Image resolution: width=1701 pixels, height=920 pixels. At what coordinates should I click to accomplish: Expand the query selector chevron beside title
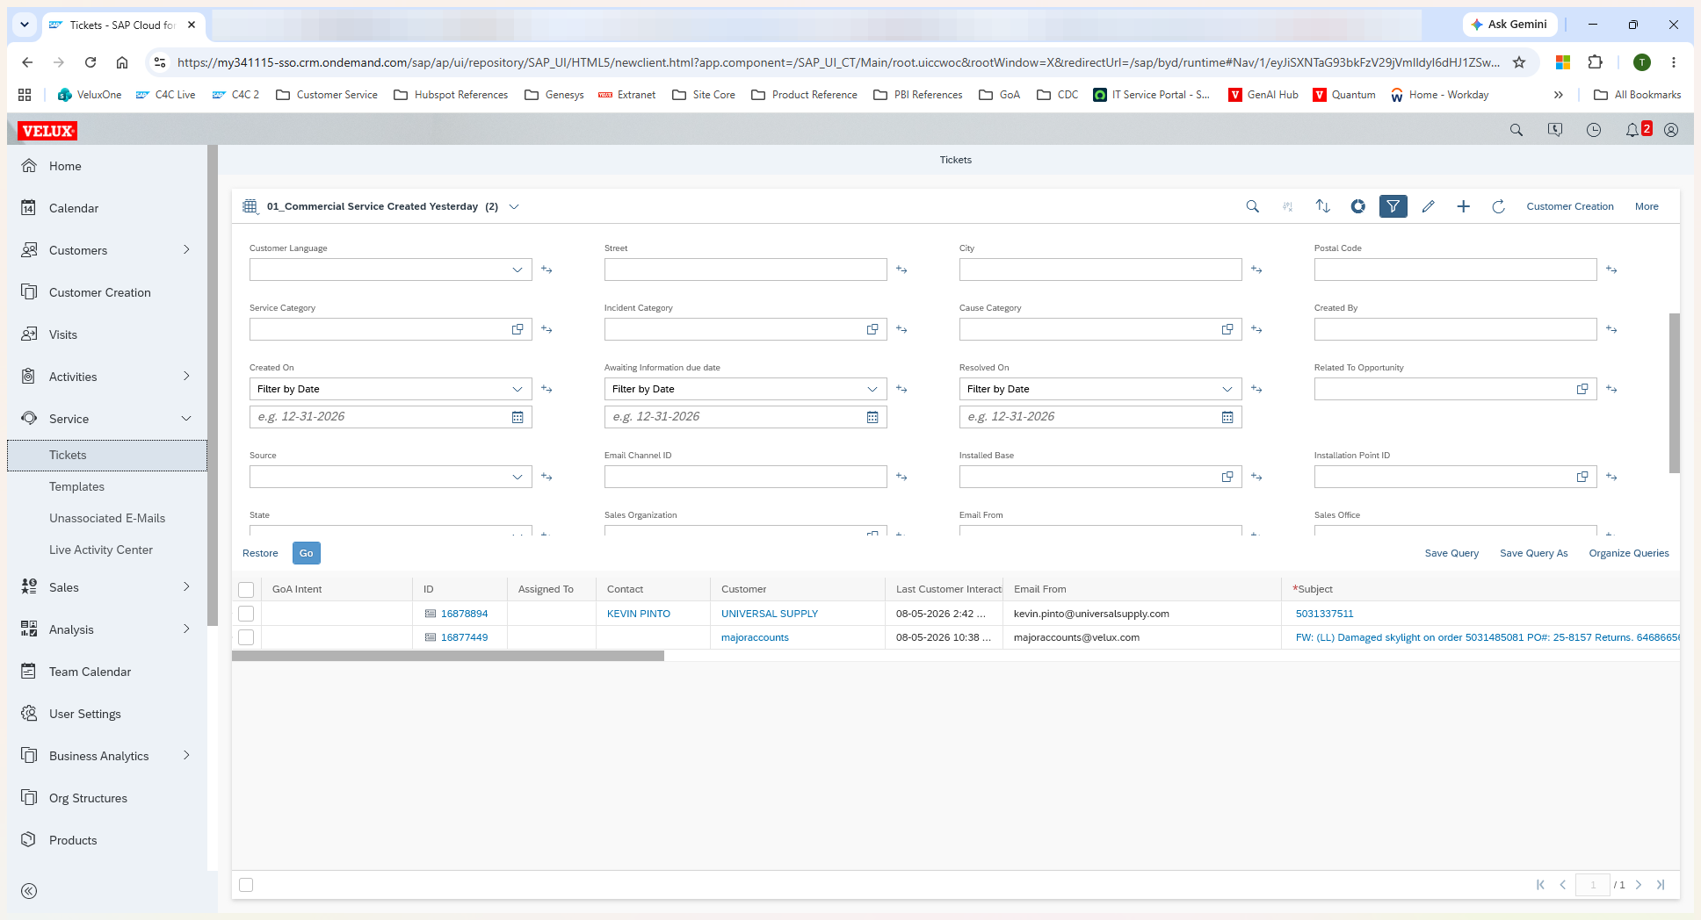514,206
